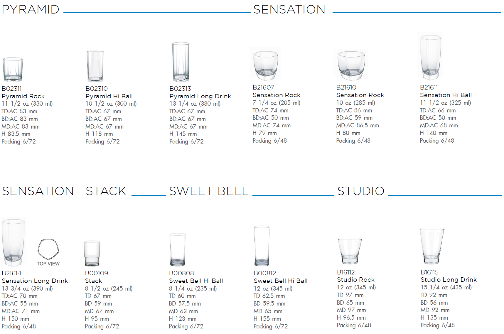The image size is (504, 334).
Task: Select the Pyramid Hi Ball glass picture
Action: click(95, 66)
